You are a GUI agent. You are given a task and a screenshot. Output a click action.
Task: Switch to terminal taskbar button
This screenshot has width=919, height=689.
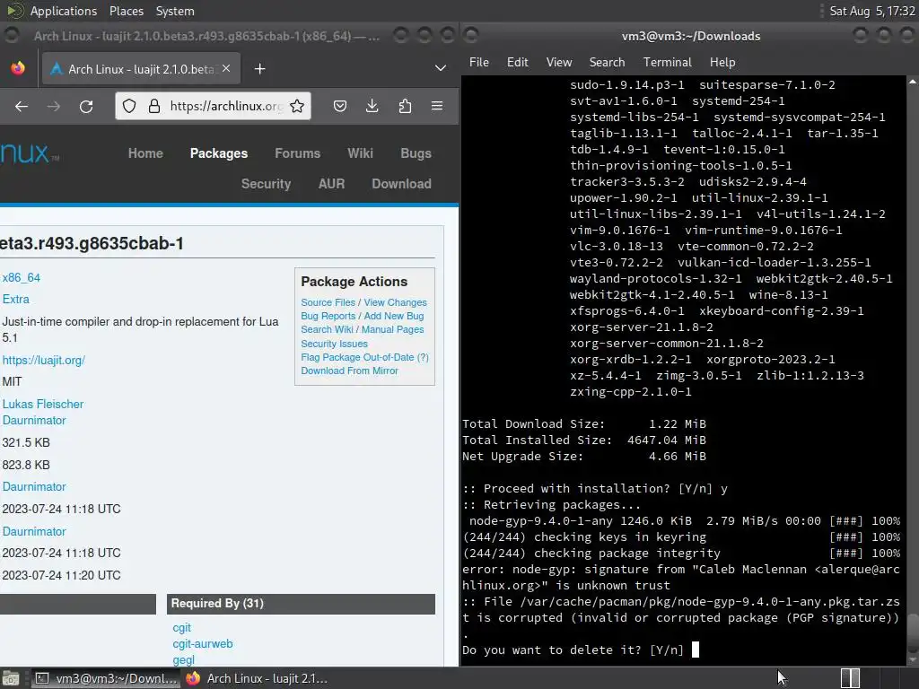tap(106, 678)
